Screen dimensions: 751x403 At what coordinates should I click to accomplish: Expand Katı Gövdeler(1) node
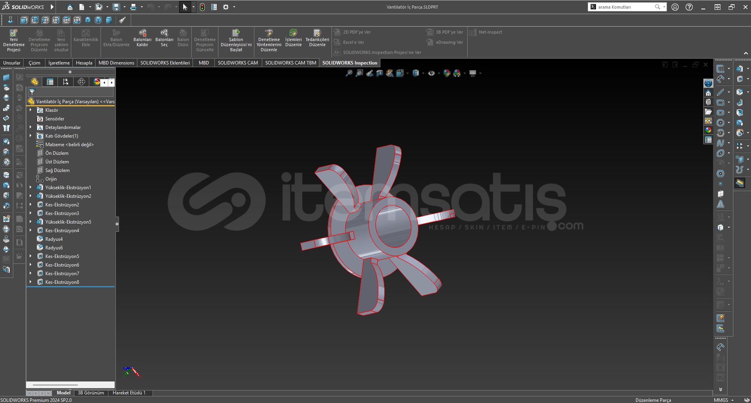point(31,136)
